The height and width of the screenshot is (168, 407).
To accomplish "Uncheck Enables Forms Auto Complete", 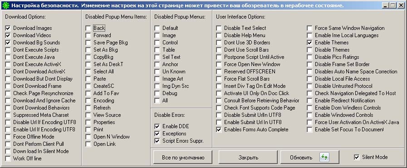I will point(219,130).
